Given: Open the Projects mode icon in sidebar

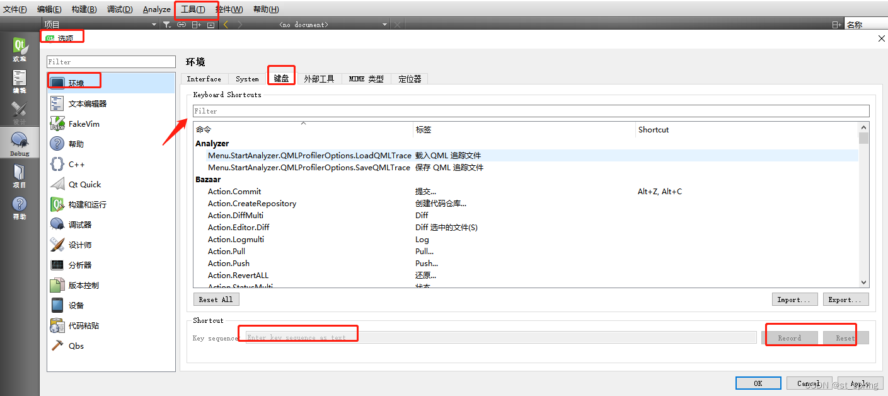Looking at the screenshot, I should click(x=20, y=176).
